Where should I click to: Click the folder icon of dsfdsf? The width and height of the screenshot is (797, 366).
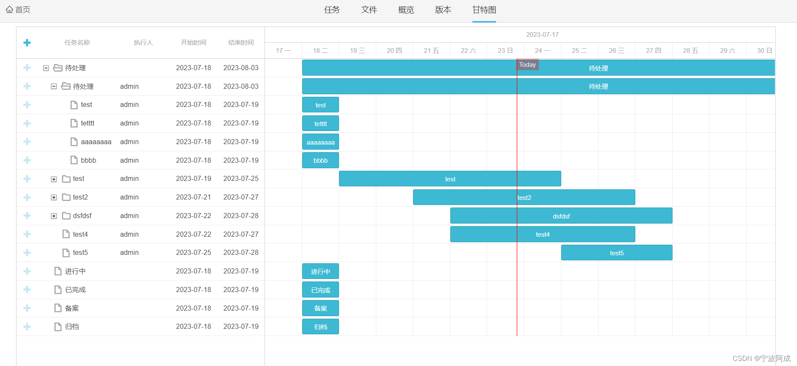coord(66,216)
